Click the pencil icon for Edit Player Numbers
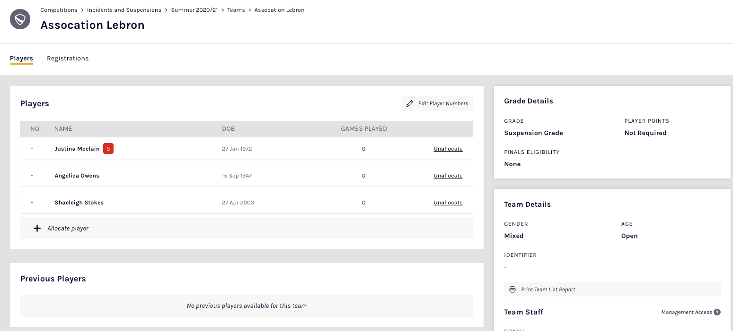This screenshot has width=733, height=331. tap(410, 103)
